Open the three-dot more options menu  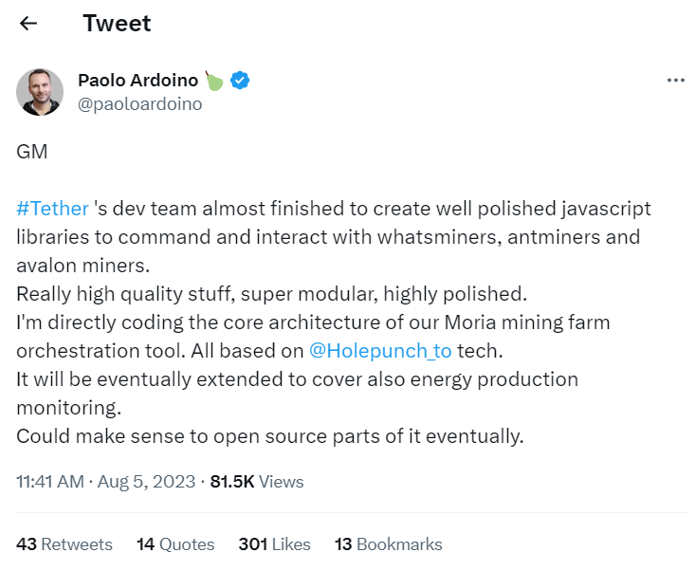tap(675, 81)
